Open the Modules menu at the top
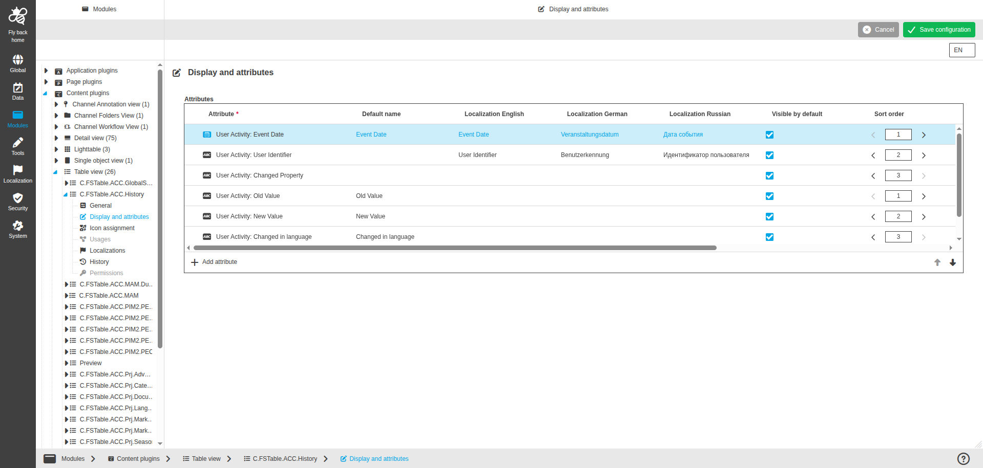 pyautogui.click(x=99, y=9)
